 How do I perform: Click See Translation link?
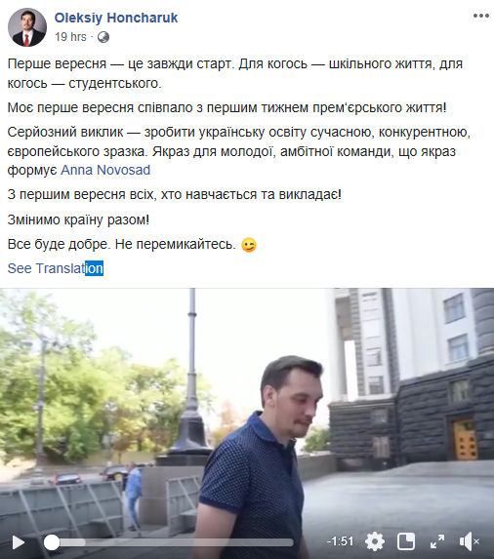tap(56, 268)
